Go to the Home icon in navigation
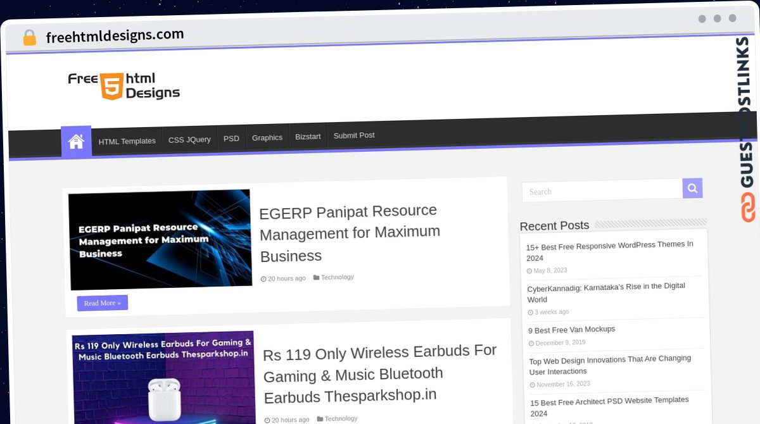Viewport: 760px width, 424px height. click(x=76, y=142)
